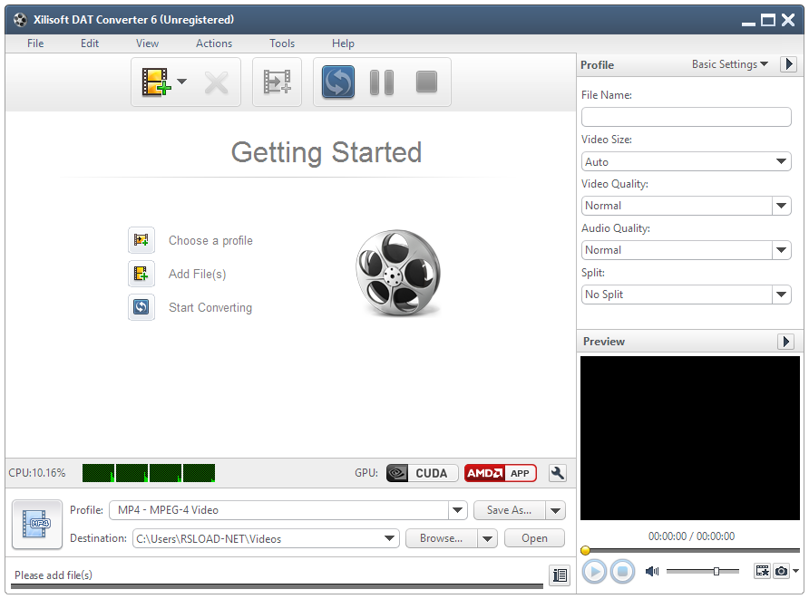Mute audio with the speaker icon
Viewport: 809px width, 599px height.
(651, 571)
